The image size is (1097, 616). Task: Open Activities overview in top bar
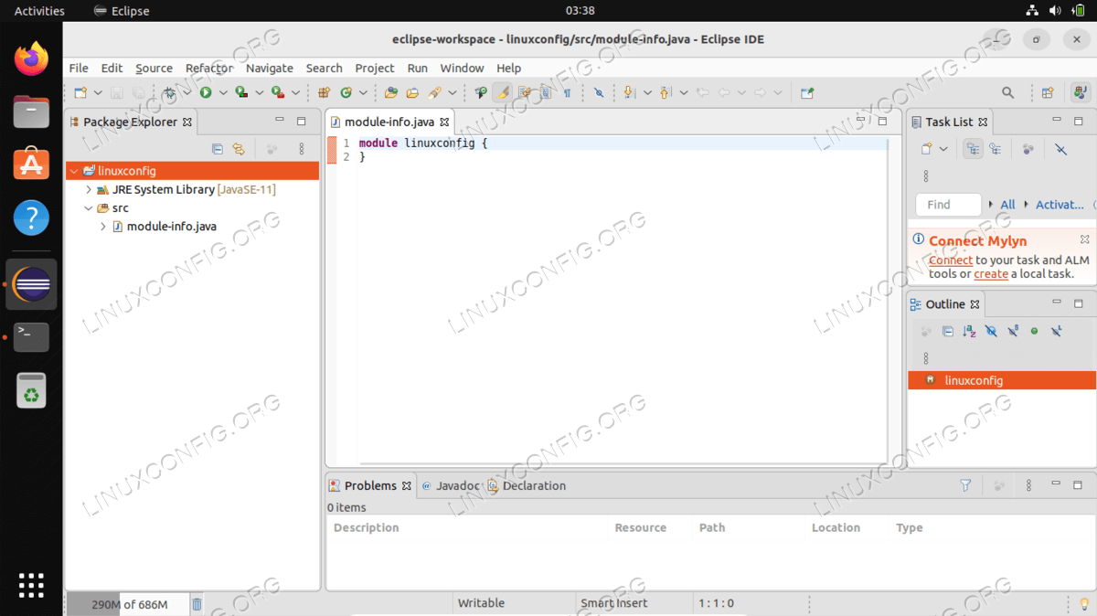pyautogui.click(x=39, y=11)
